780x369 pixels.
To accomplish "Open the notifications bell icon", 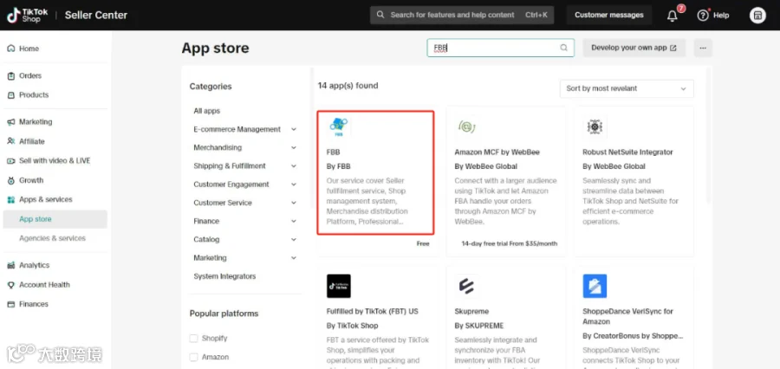I will (672, 16).
